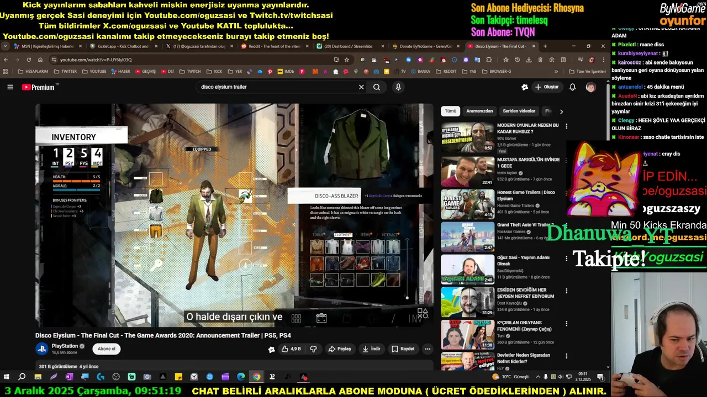Open the taskbar clock and date

point(583,377)
